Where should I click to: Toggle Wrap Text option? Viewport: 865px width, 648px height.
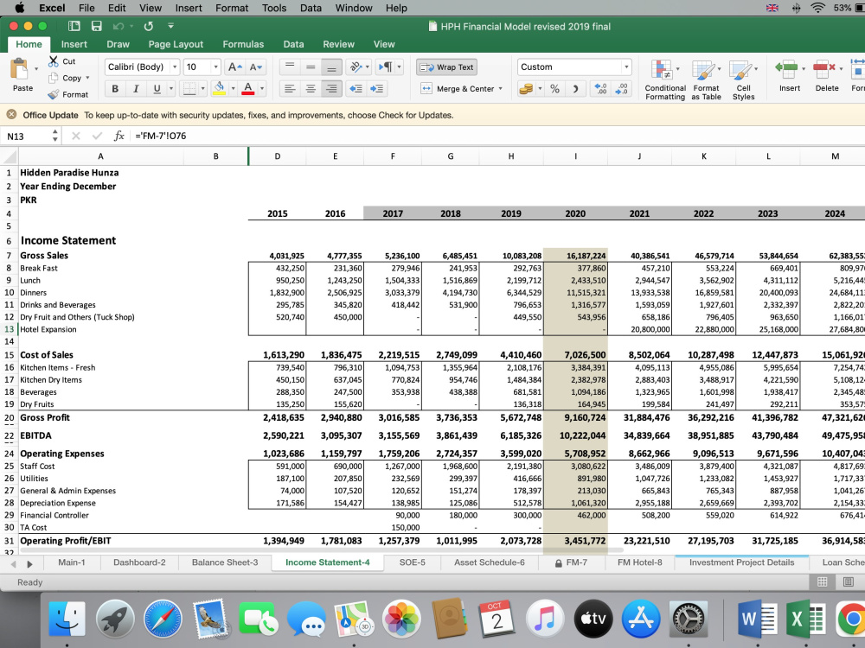pos(447,67)
